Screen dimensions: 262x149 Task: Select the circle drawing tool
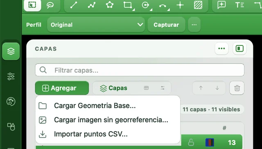pos(146,5)
